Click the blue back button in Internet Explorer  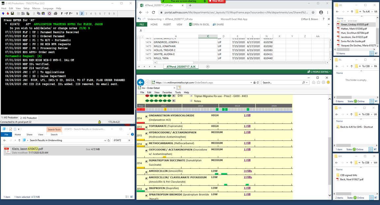click(140, 82)
